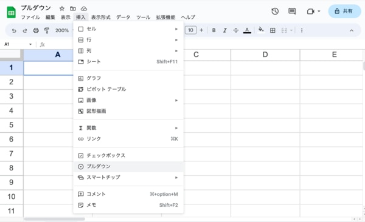Click the document title プルダウン
365x222 pixels.
[36, 8]
